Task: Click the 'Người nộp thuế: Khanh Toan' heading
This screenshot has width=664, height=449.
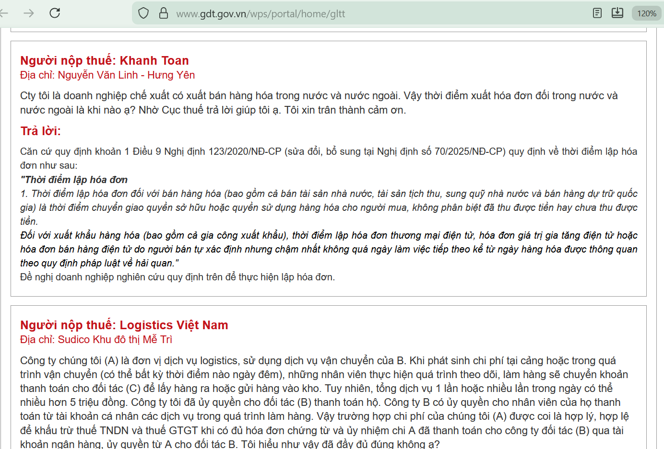Action: tap(105, 60)
